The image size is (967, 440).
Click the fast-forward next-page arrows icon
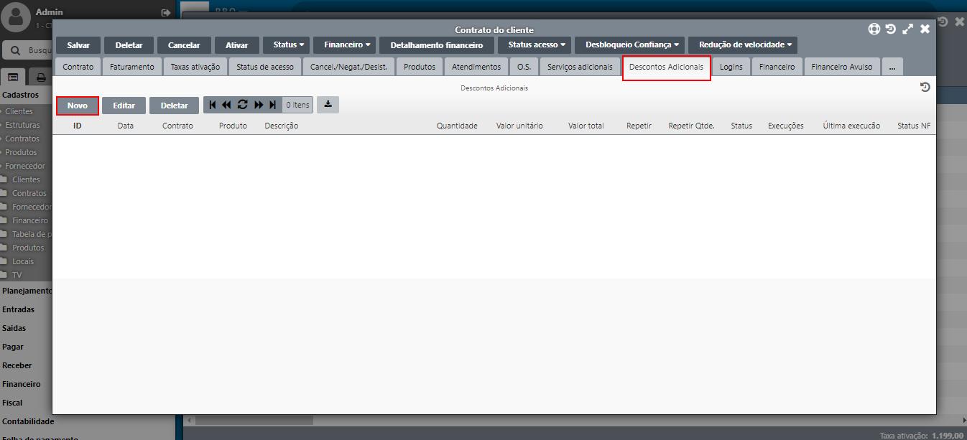pyautogui.click(x=259, y=105)
